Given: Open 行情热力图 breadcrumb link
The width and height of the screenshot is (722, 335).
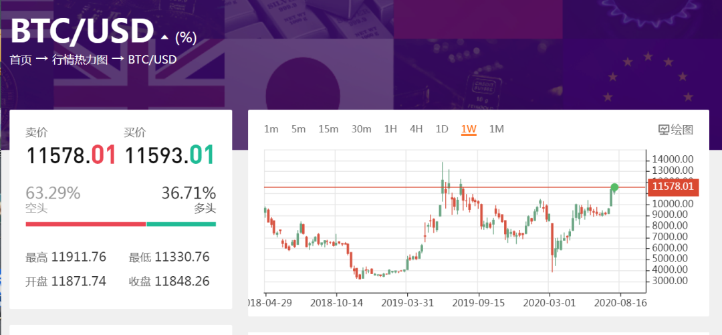Looking at the screenshot, I should point(80,60).
